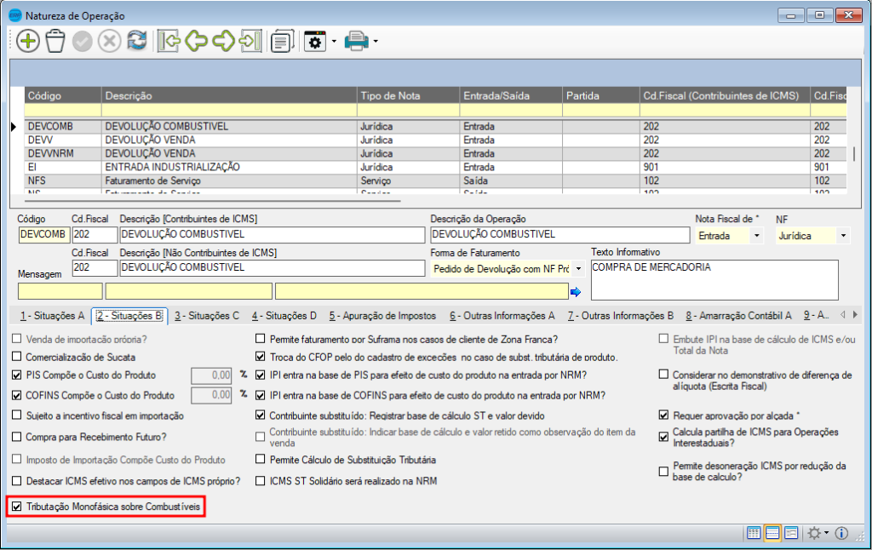
Task: Switch to grid view icon in status bar
Action: point(754,533)
